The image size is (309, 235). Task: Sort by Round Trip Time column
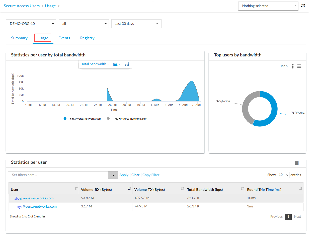coord(300,189)
